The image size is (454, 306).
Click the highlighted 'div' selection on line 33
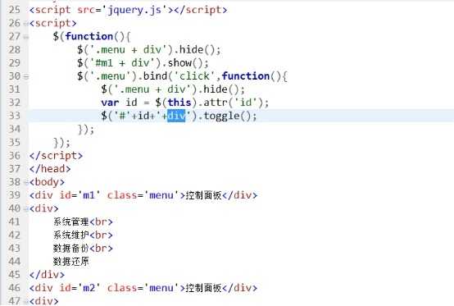176,116
